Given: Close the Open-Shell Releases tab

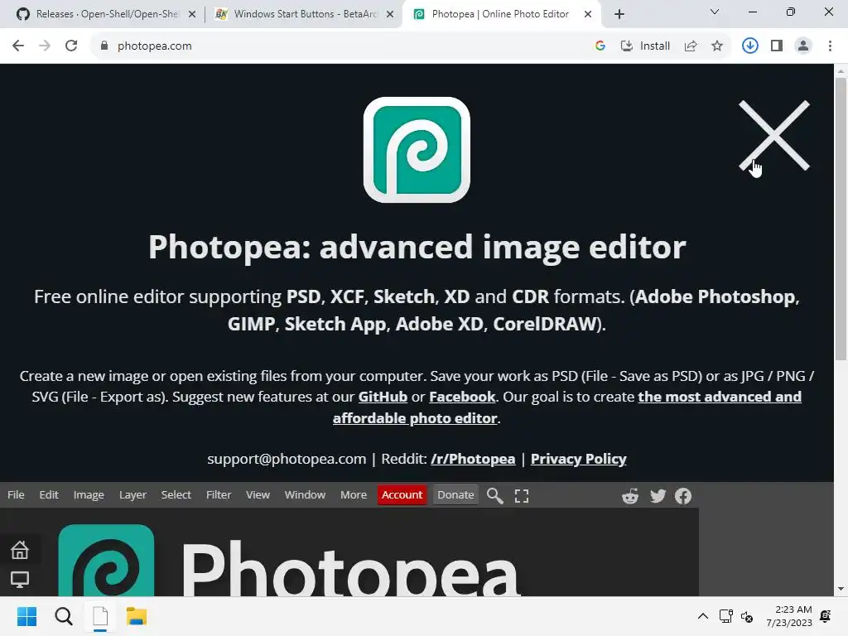Looking at the screenshot, I should pos(192,15).
